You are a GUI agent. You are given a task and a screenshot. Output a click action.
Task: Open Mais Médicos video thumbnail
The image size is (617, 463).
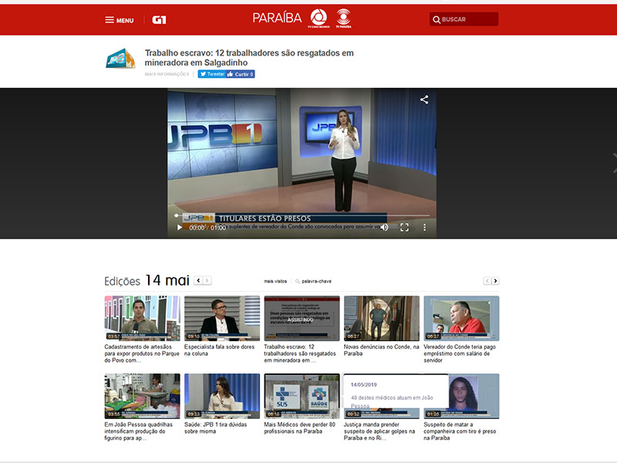[x=302, y=396]
